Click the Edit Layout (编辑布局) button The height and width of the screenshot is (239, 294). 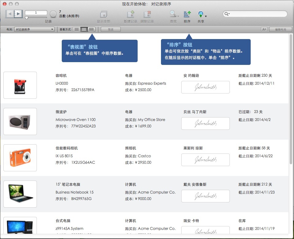pos(280,30)
